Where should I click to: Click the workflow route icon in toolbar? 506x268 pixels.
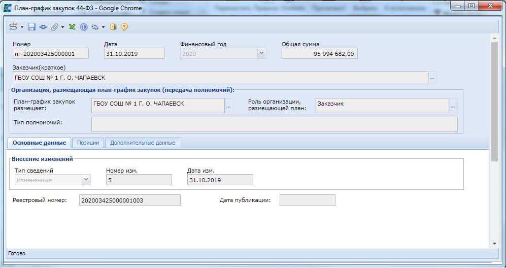13,27
